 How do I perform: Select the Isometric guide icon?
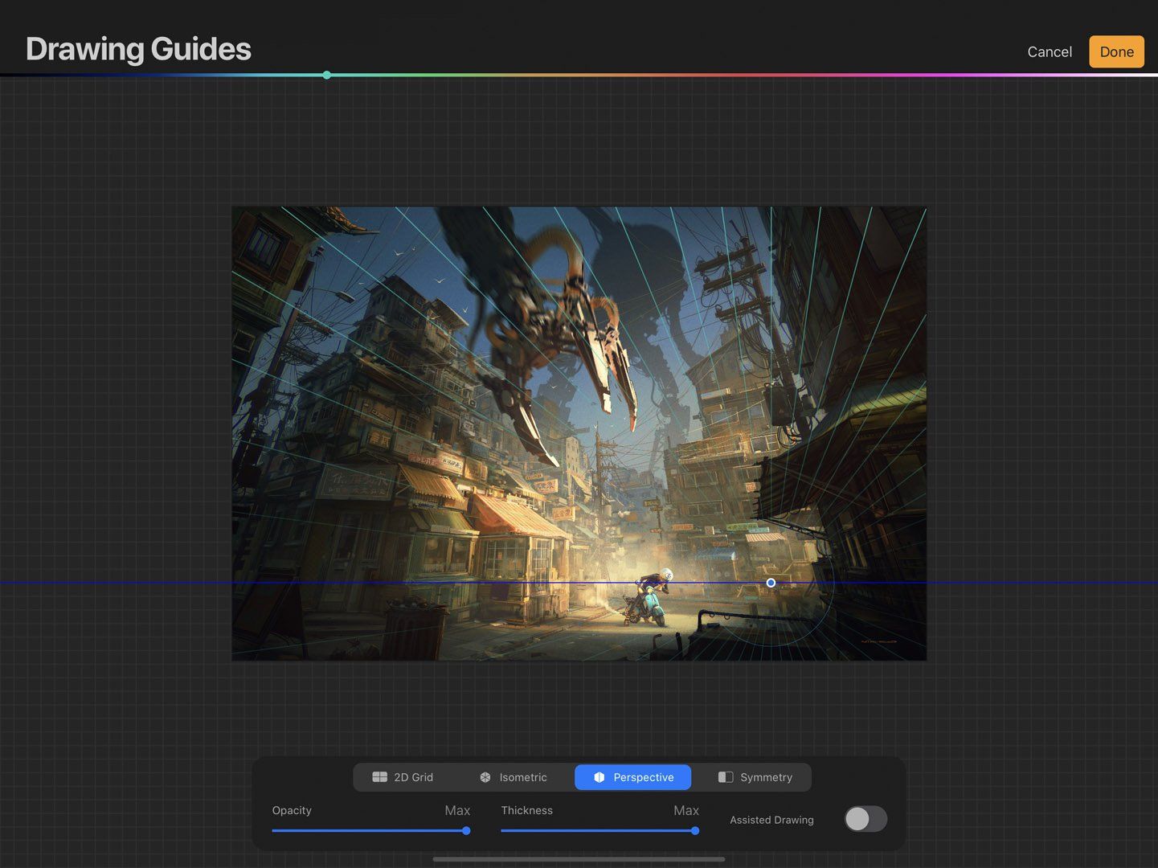click(485, 777)
